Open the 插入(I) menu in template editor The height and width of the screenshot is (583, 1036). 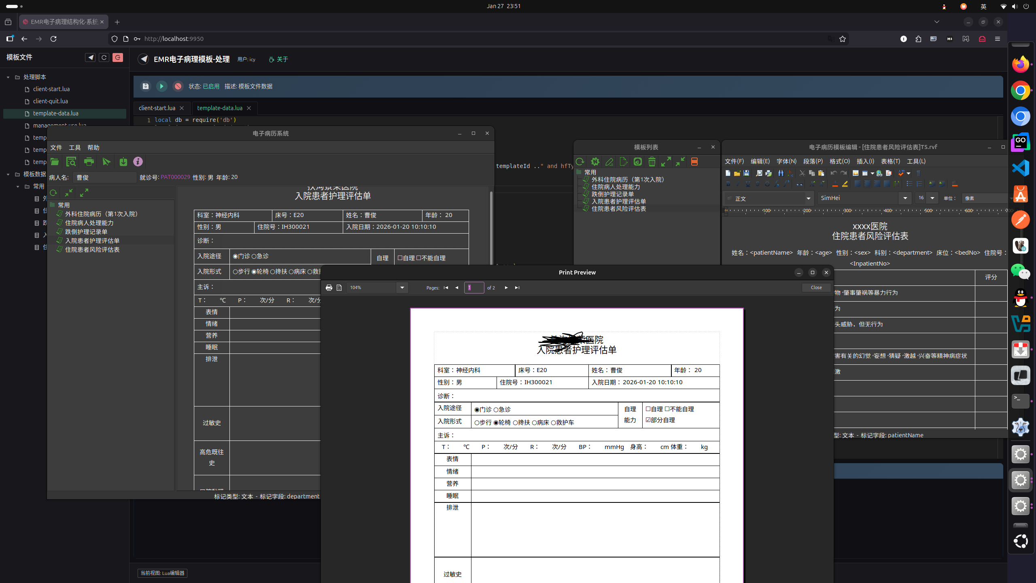(865, 161)
